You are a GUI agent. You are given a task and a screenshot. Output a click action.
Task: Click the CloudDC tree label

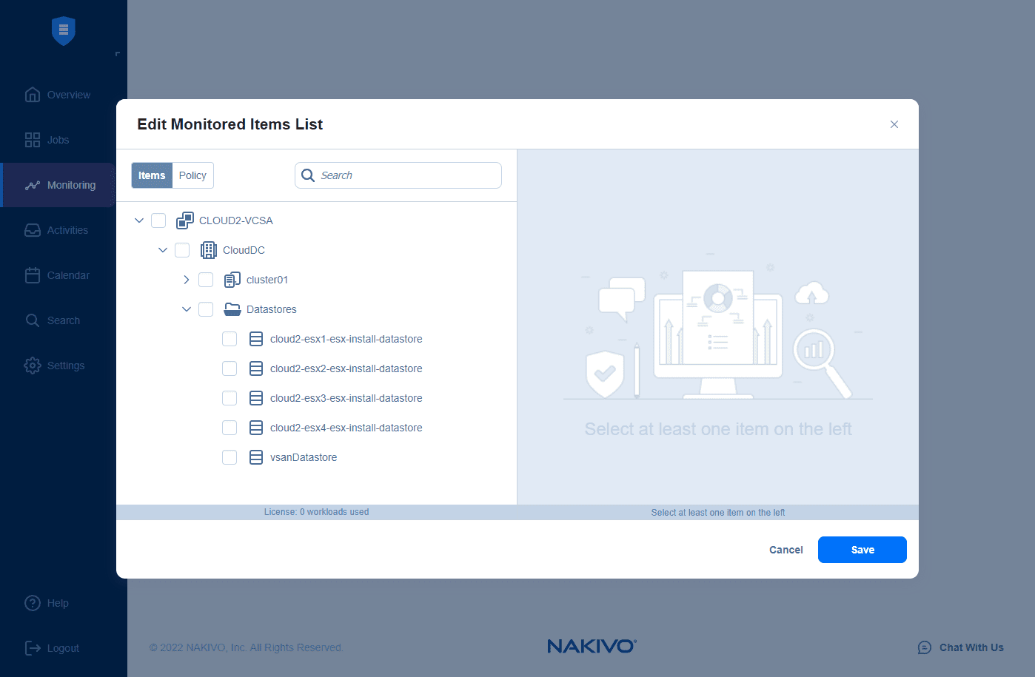244,250
